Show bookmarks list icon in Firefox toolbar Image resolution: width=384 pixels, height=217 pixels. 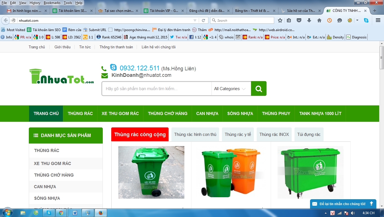click(x=289, y=20)
